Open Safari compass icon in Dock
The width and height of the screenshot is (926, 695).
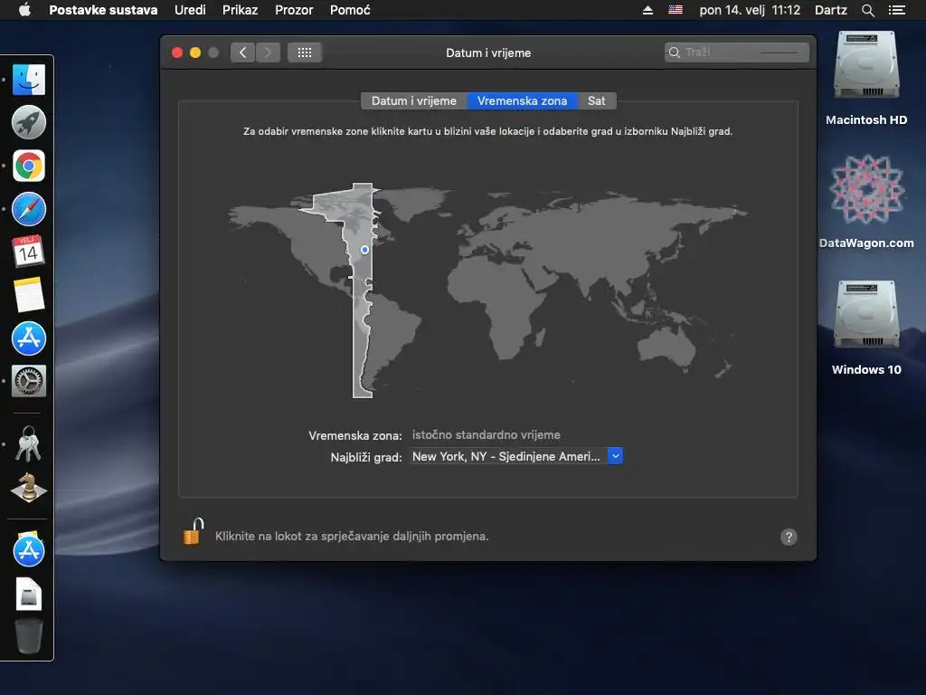click(x=28, y=209)
